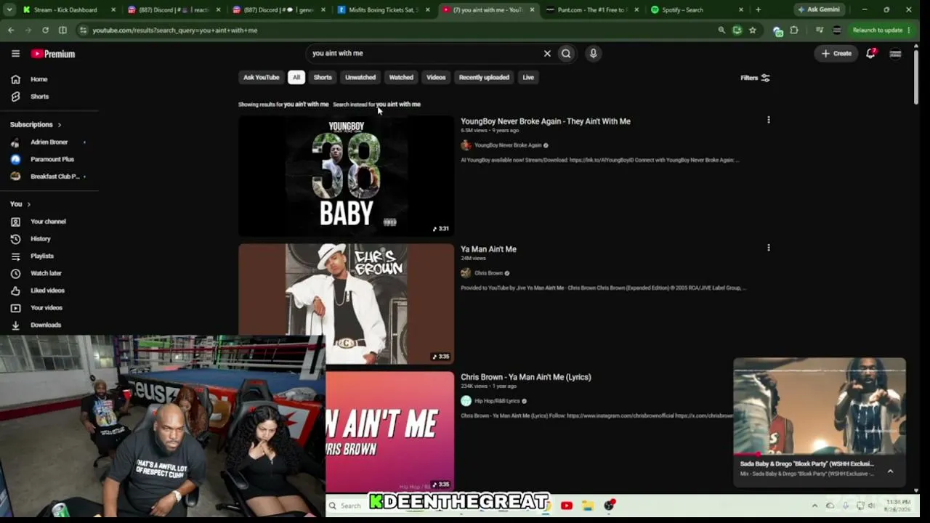
Task: Expand the Subscriptions section
Action: point(36,125)
